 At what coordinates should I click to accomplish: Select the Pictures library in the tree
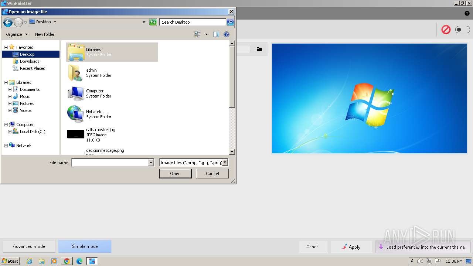(27, 103)
